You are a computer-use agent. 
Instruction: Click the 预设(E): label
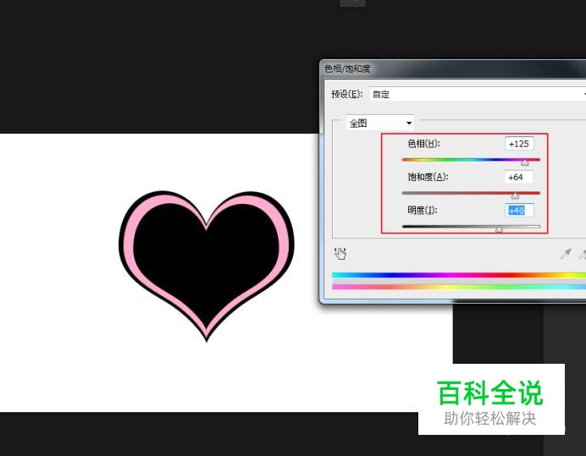click(x=347, y=94)
